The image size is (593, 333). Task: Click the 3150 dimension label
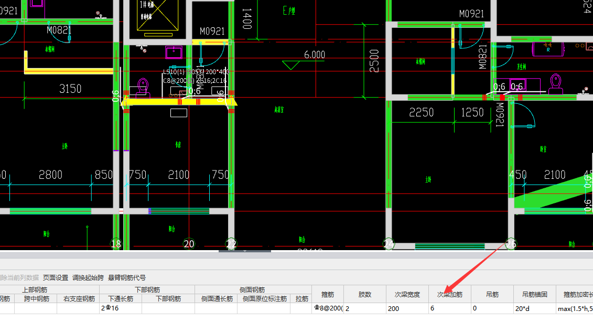coord(70,89)
